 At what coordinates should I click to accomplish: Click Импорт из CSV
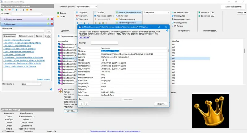(x=206, y=12)
